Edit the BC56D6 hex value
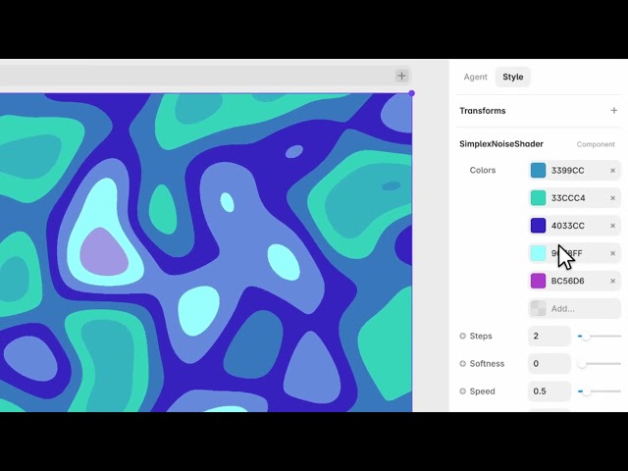Screen dimensions: 628x471 567,281
